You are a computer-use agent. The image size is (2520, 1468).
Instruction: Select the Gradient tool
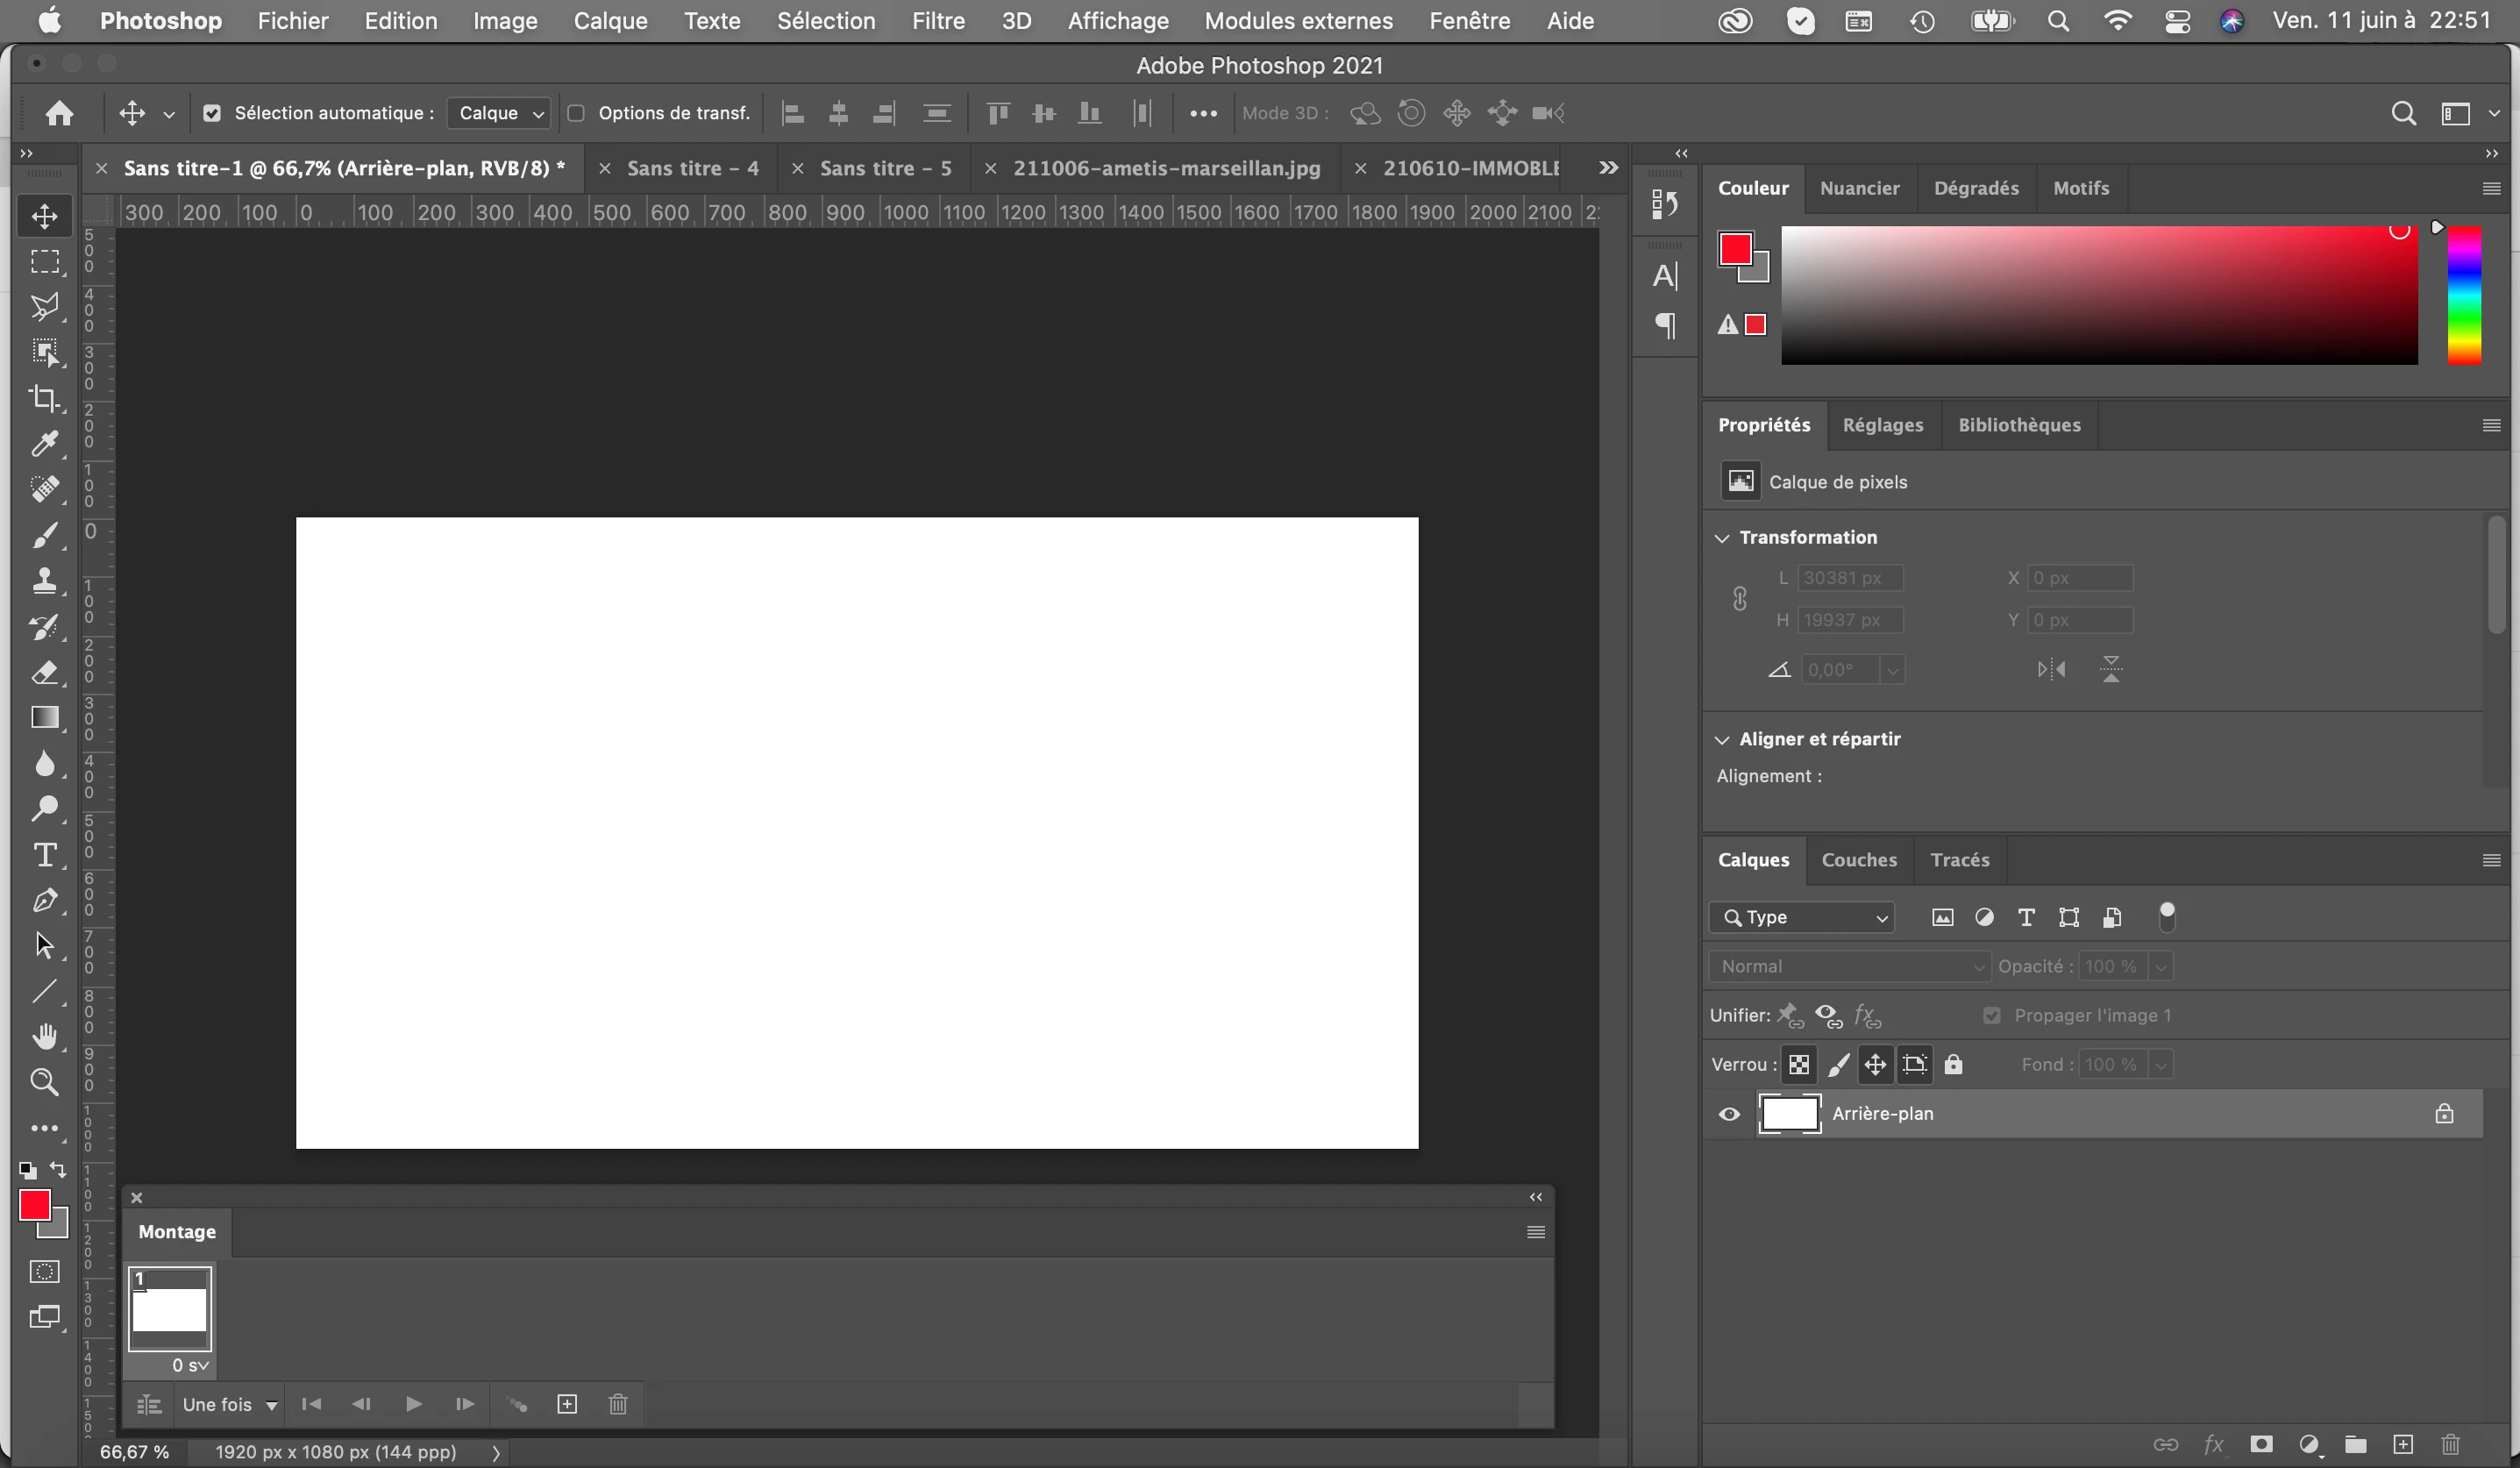(43, 718)
